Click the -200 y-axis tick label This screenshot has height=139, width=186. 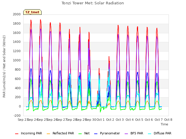17,116
